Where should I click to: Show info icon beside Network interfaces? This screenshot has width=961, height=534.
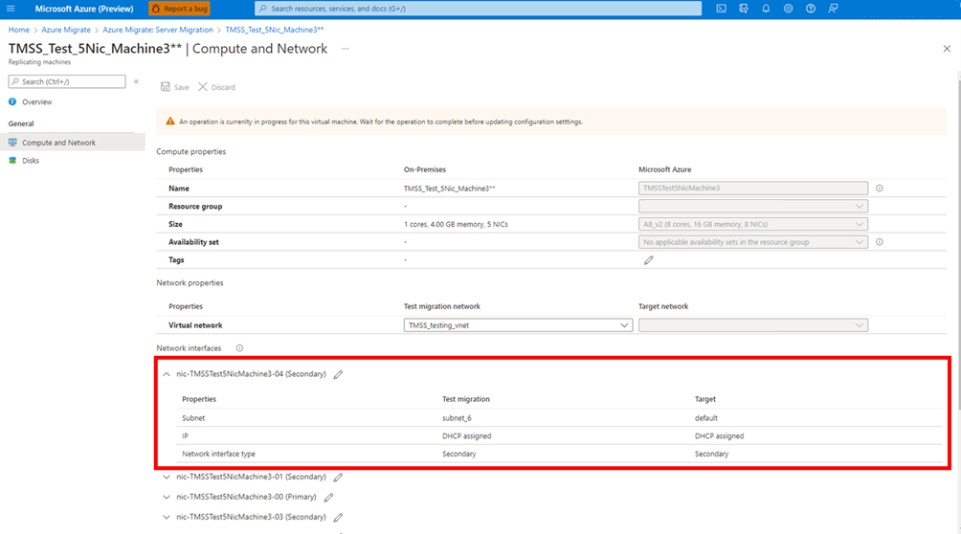pos(239,348)
